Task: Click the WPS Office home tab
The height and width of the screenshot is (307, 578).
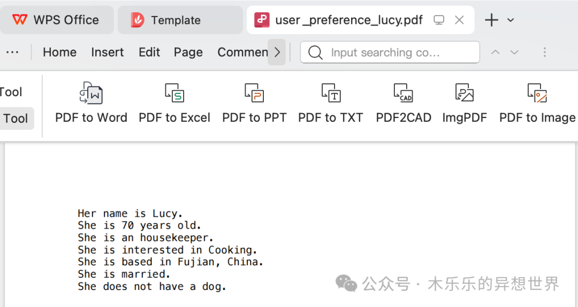Action: pyautogui.click(x=56, y=20)
